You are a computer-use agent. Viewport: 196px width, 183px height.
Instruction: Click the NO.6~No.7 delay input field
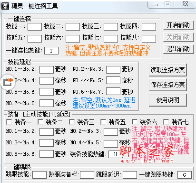click(x=113, y=91)
